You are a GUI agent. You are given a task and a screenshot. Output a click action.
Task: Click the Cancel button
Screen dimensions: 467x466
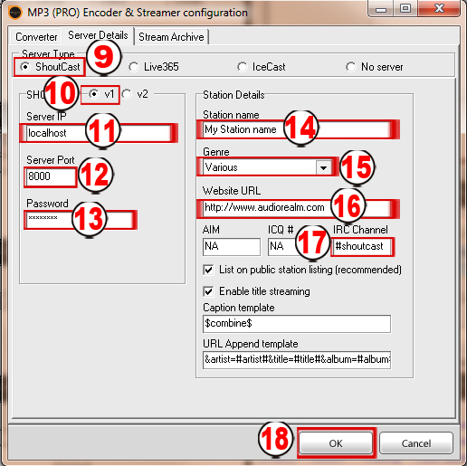(x=416, y=443)
